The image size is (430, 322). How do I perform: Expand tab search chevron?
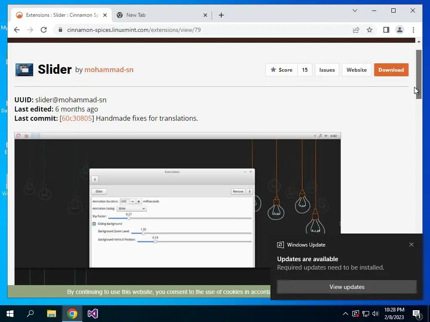click(354, 10)
